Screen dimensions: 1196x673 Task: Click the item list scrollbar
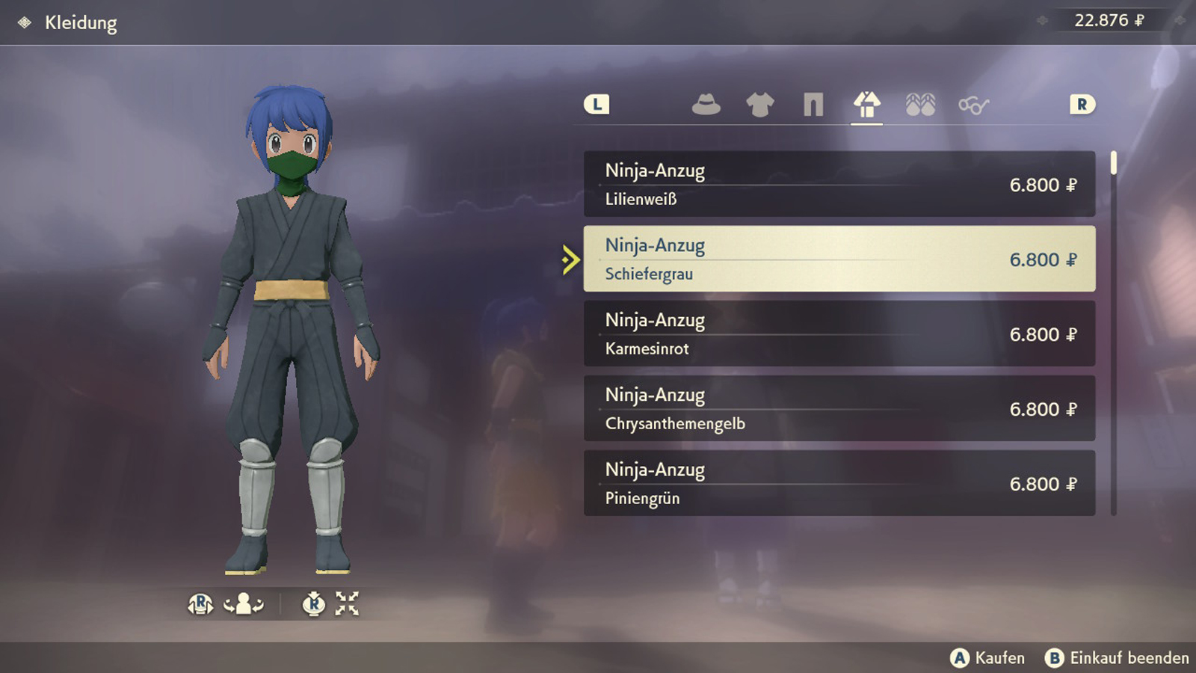(1114, 334)
